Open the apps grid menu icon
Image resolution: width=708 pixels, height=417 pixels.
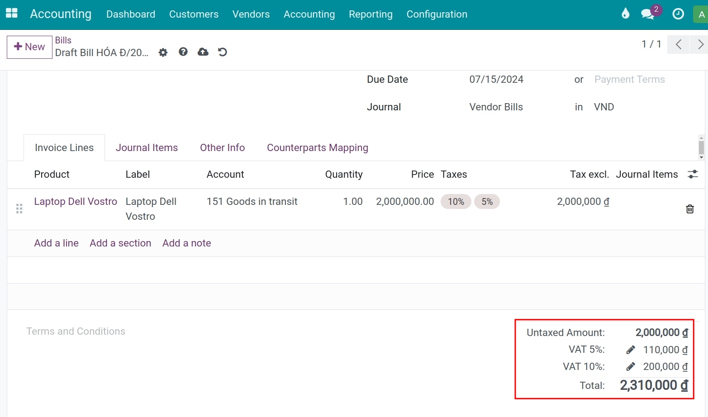[12, 14]
